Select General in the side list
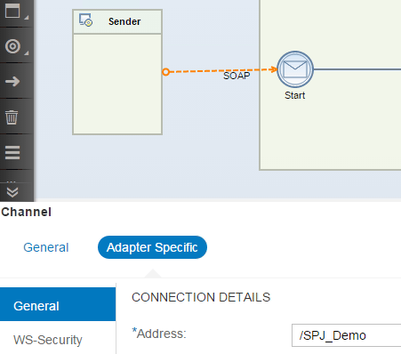Image resolution: width=401 pixels, height=354 pixels. tap(58, 304)
